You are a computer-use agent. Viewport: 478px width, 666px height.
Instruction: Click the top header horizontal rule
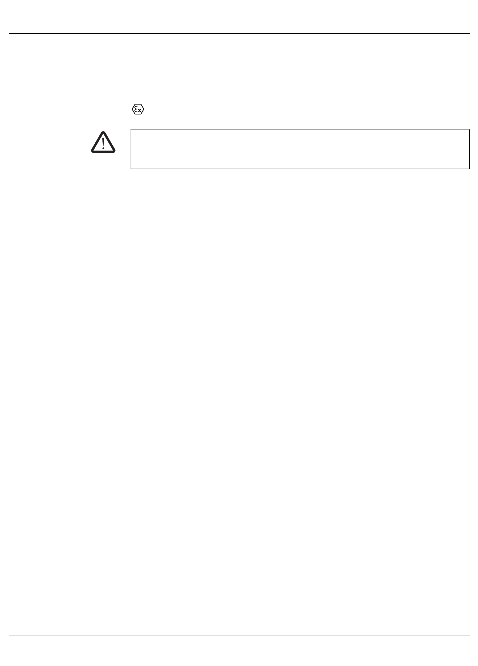click(x=239, y=34)
